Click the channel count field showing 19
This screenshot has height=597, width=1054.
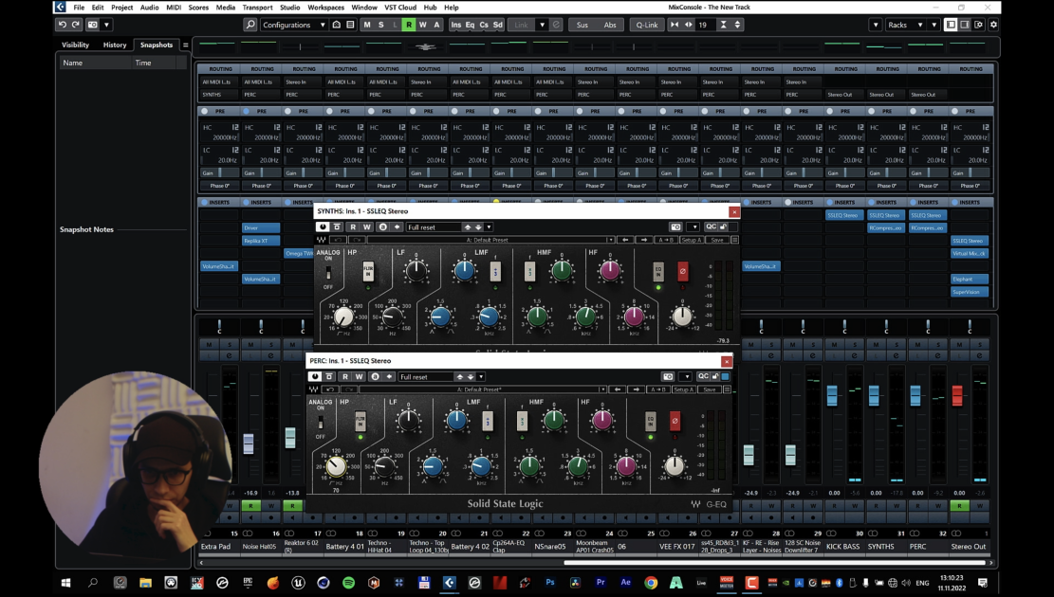[705, 25]
